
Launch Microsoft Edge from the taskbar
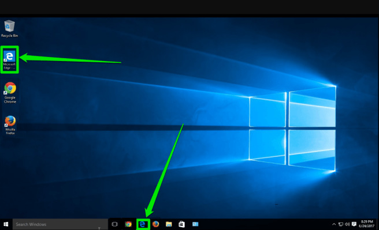[143, 224]
